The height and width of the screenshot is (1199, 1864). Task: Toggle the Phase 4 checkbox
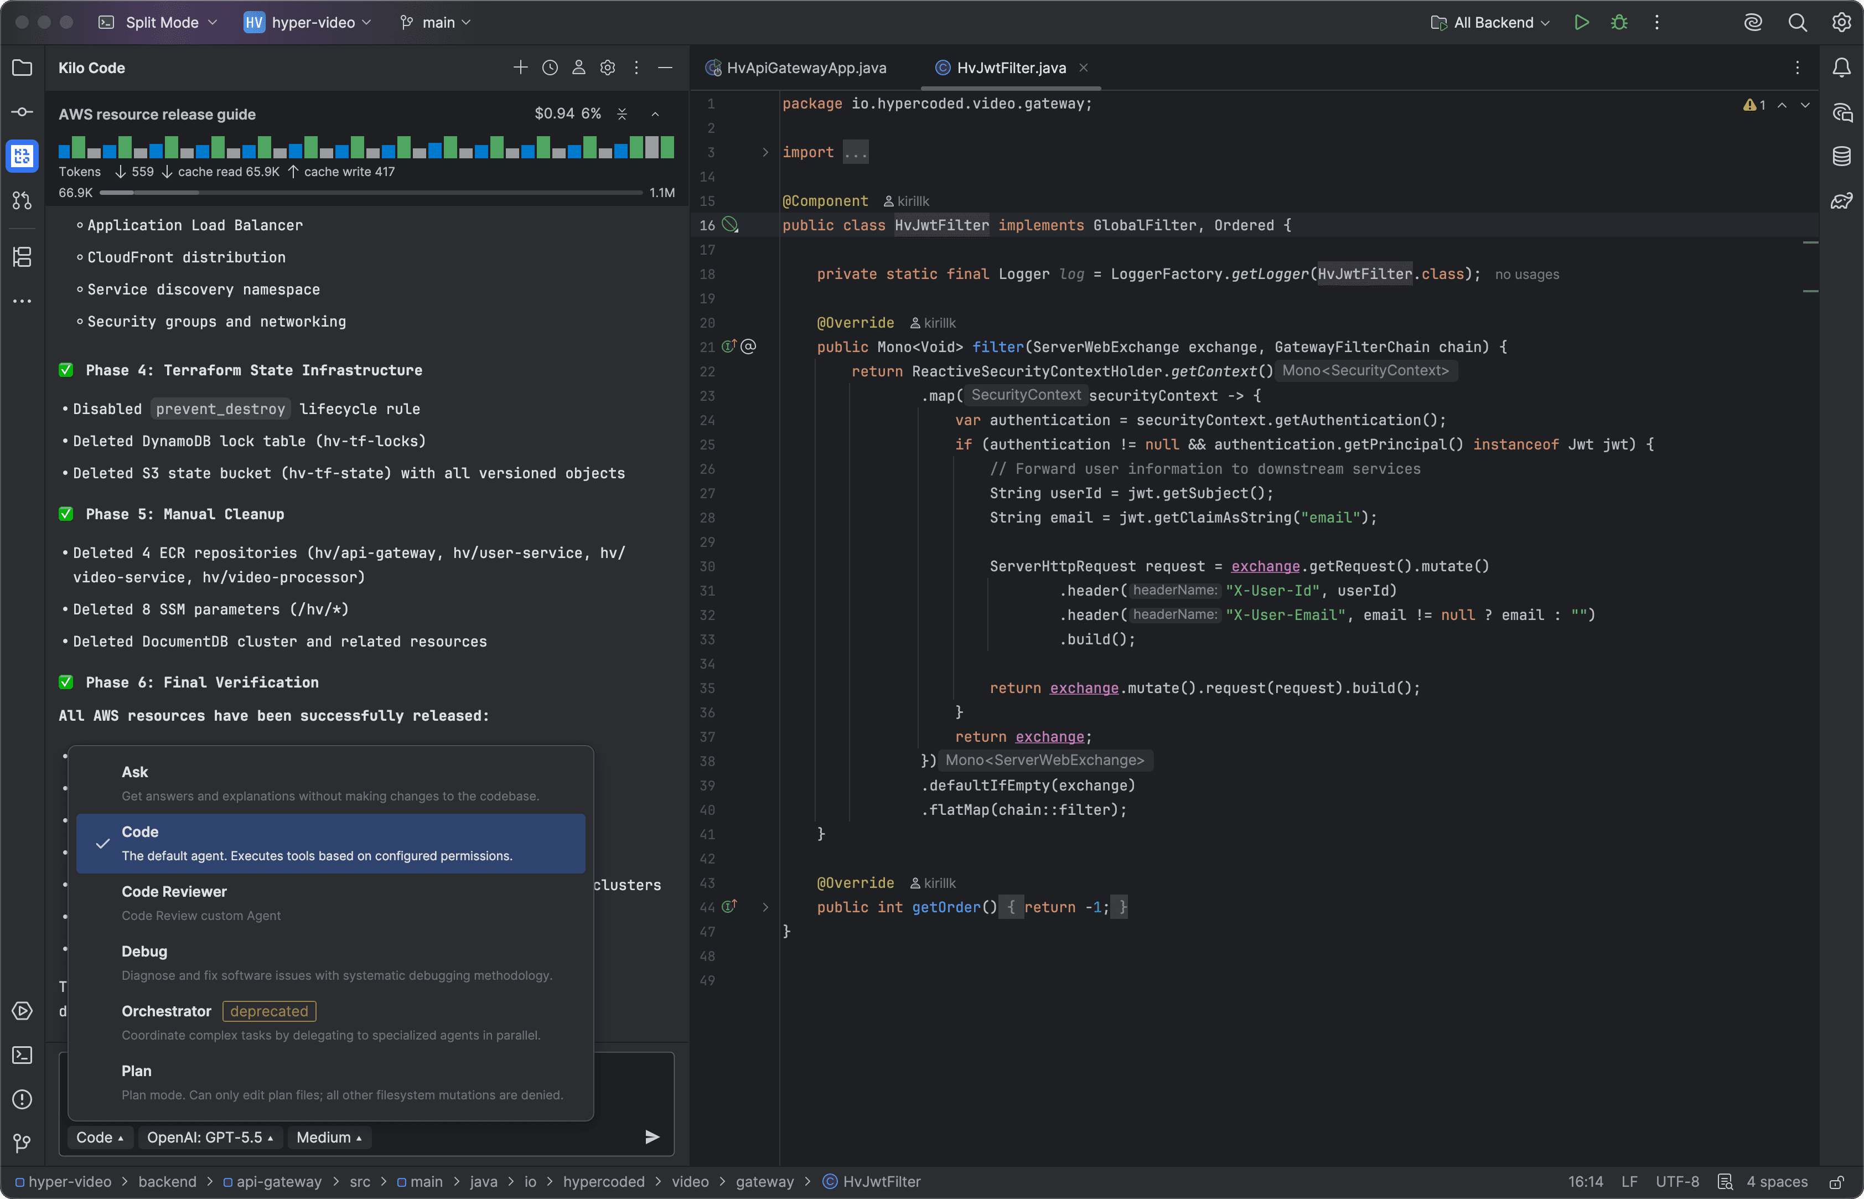[x=66, y=370]
